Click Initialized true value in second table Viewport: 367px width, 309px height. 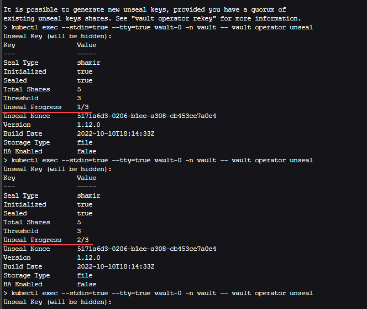click(x=85, y=204)
